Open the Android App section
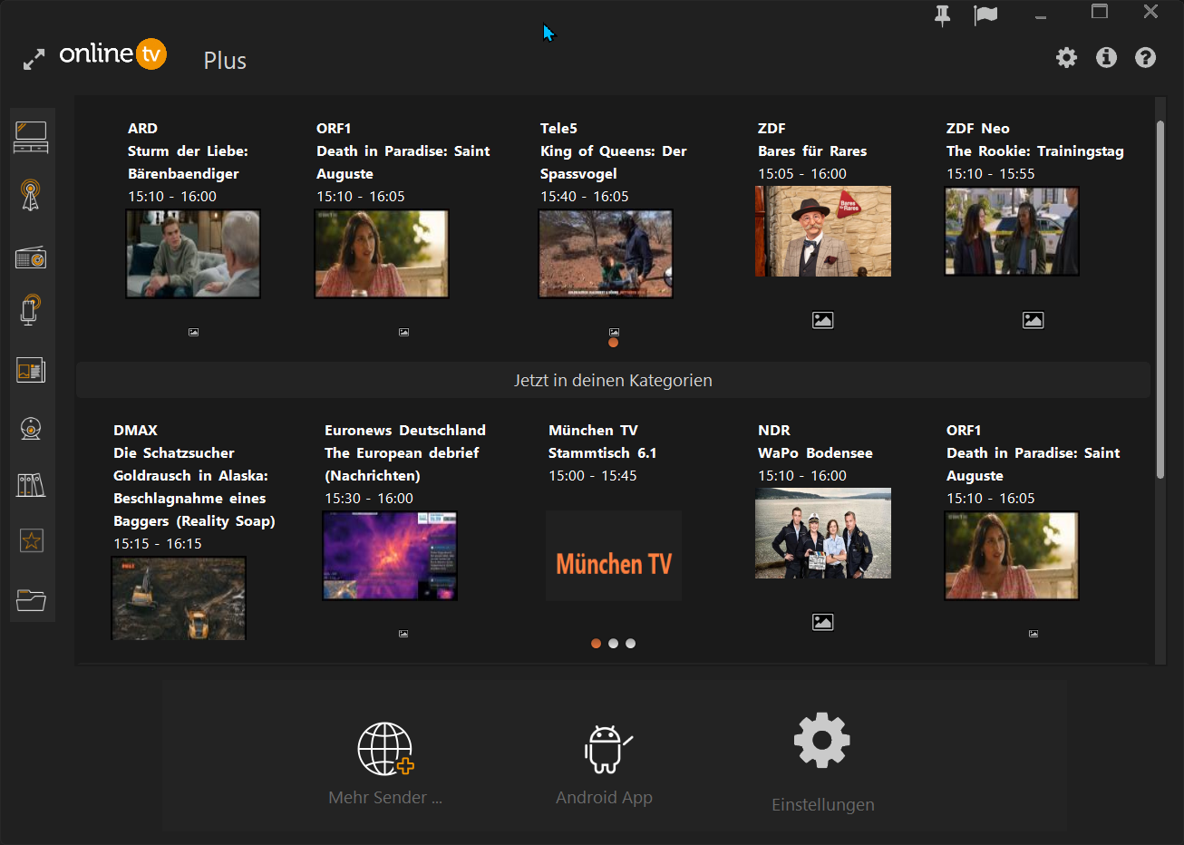The width and height of the screenshot is (1184, 845). click(604, 760)
